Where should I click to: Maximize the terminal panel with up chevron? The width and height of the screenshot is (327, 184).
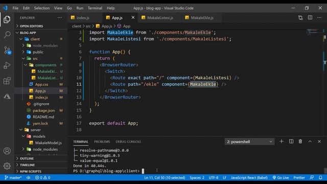310,142
